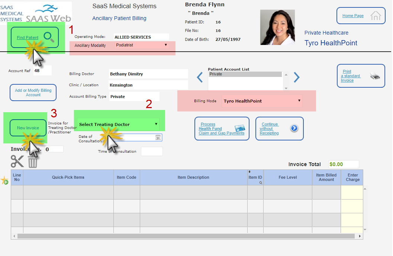The width and height of the screenshot is (393, 256).
Task: Click the Account Billing Type field
Action: [x=134, y=97]
